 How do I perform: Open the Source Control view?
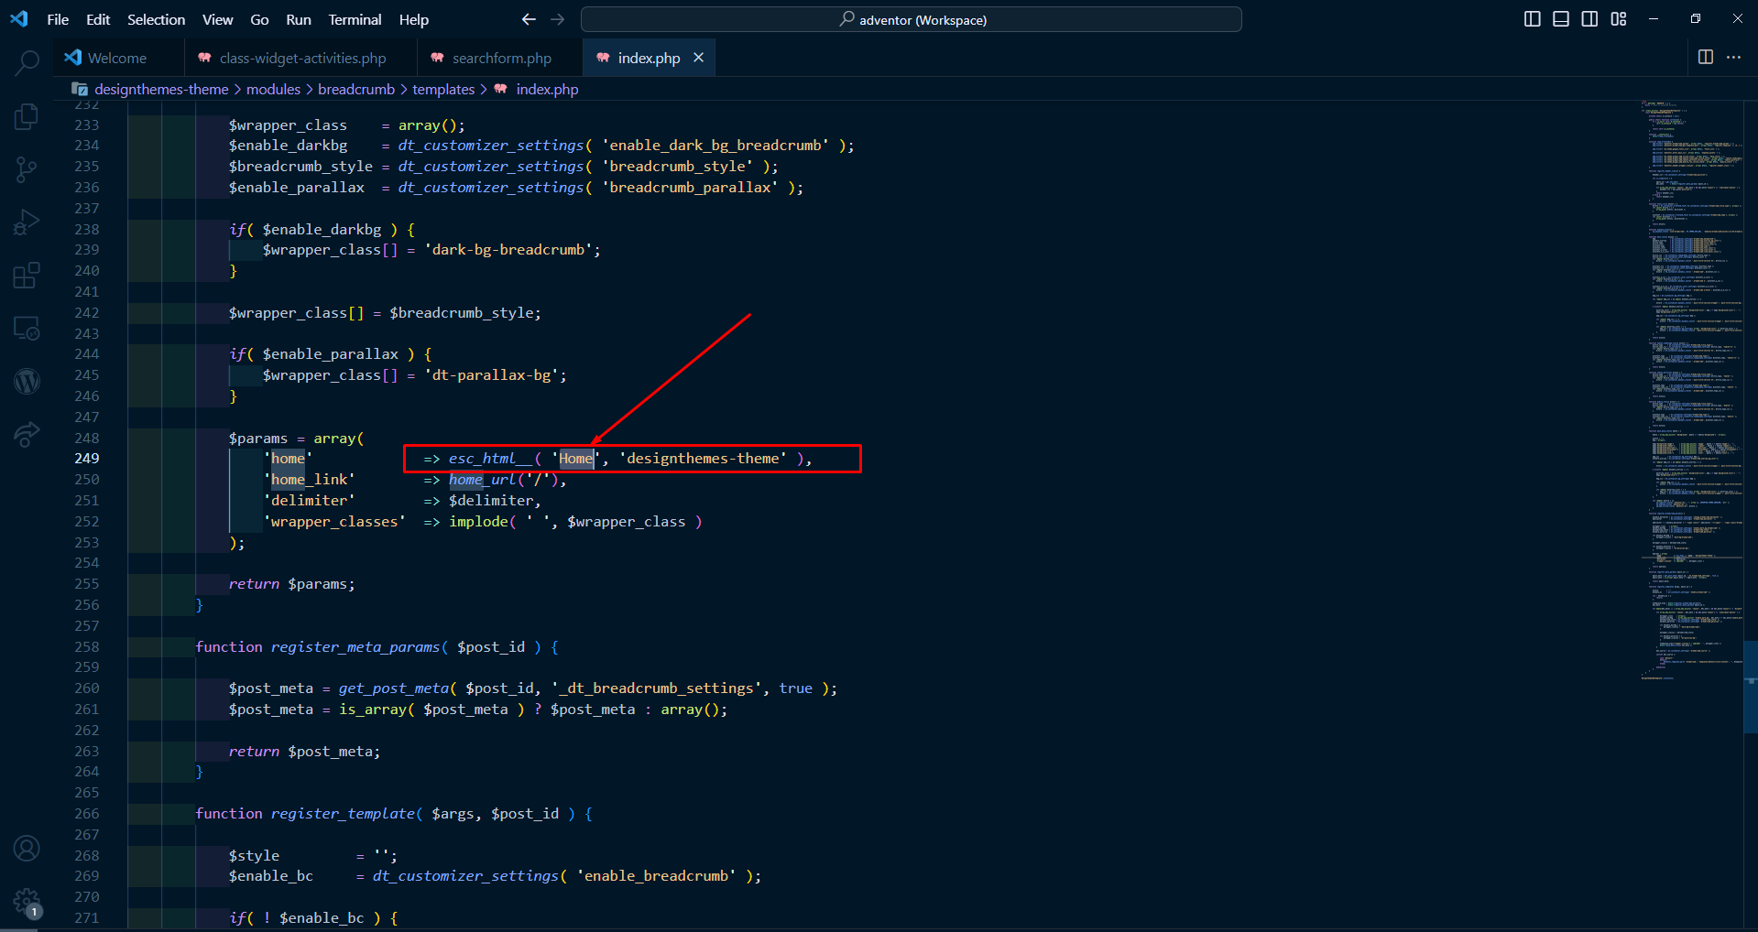coord(27,169)
